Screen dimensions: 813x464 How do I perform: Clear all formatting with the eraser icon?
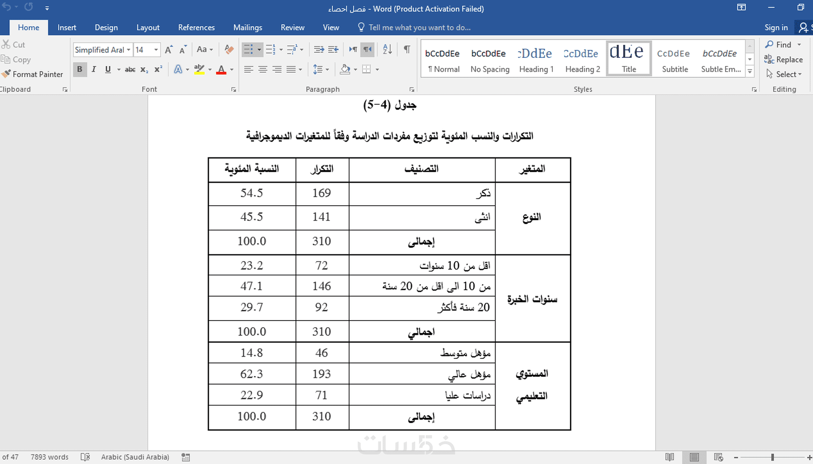point(229,49)
